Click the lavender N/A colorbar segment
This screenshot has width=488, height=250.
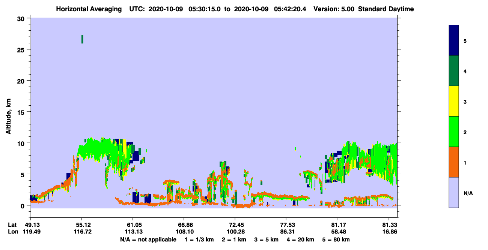point(454,192)
